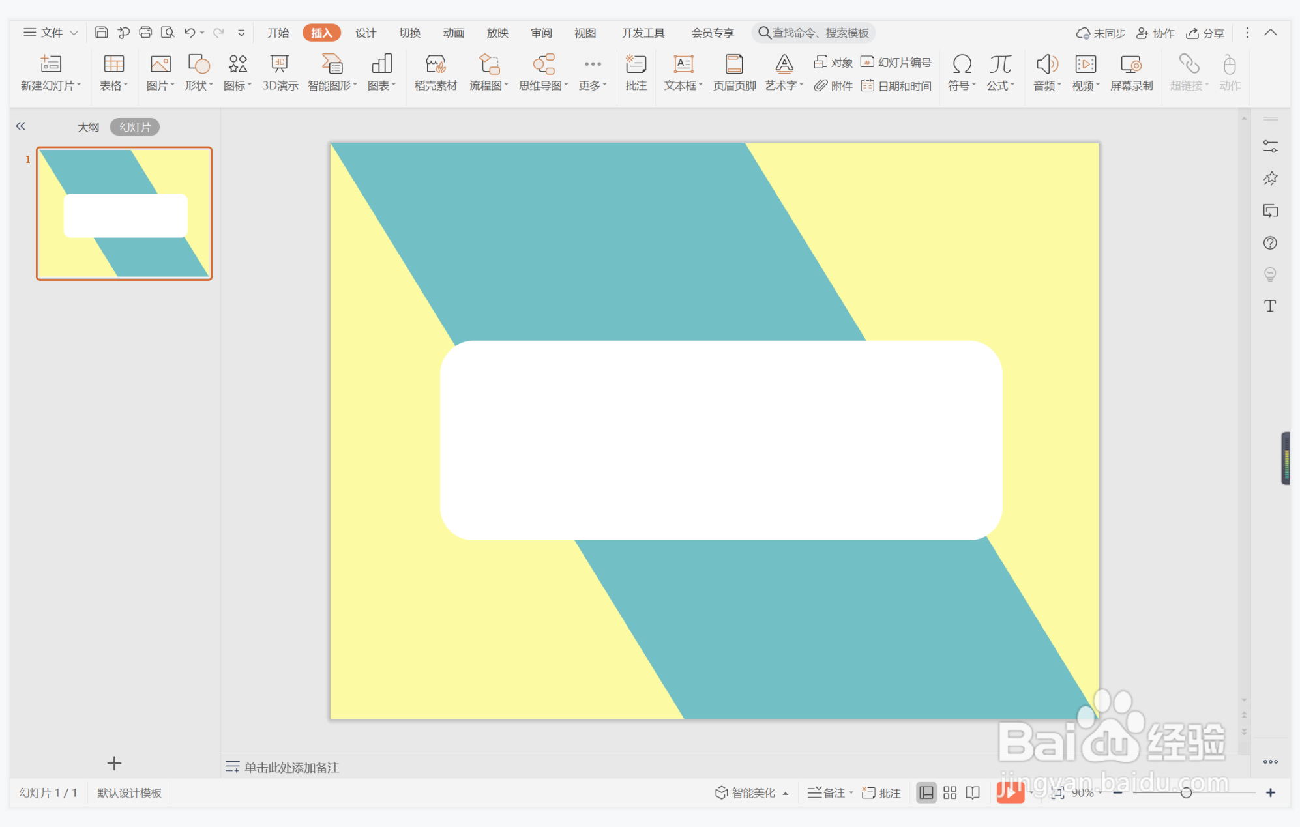The height and width of the screenshot is (827, 1300).
Task: Click the Symbol (符号) icon
Action: 962,65
